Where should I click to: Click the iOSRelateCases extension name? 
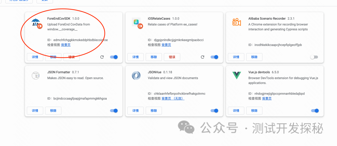pyautogui.click(x=159, y=18)
